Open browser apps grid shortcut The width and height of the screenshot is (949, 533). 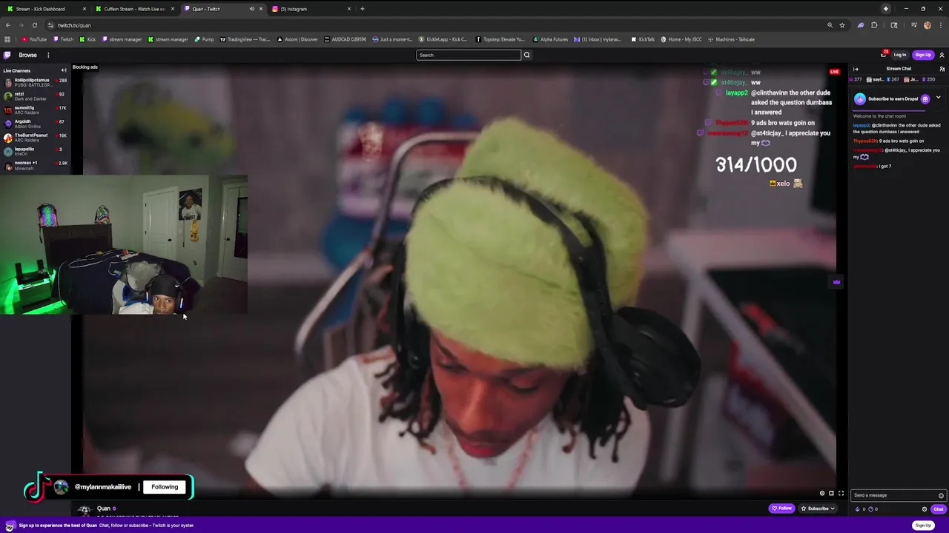click(x=7, y=39)
